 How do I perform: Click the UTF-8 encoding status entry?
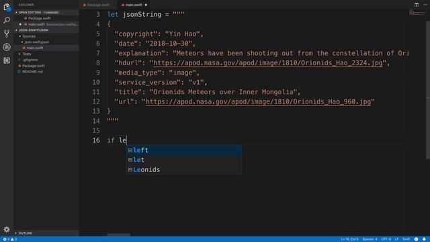coord(386,239)
